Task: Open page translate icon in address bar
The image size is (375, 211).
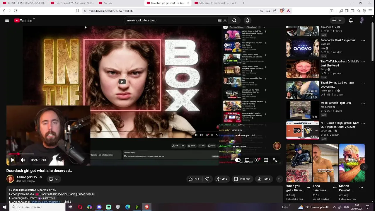Action: (x=261, y=11)
